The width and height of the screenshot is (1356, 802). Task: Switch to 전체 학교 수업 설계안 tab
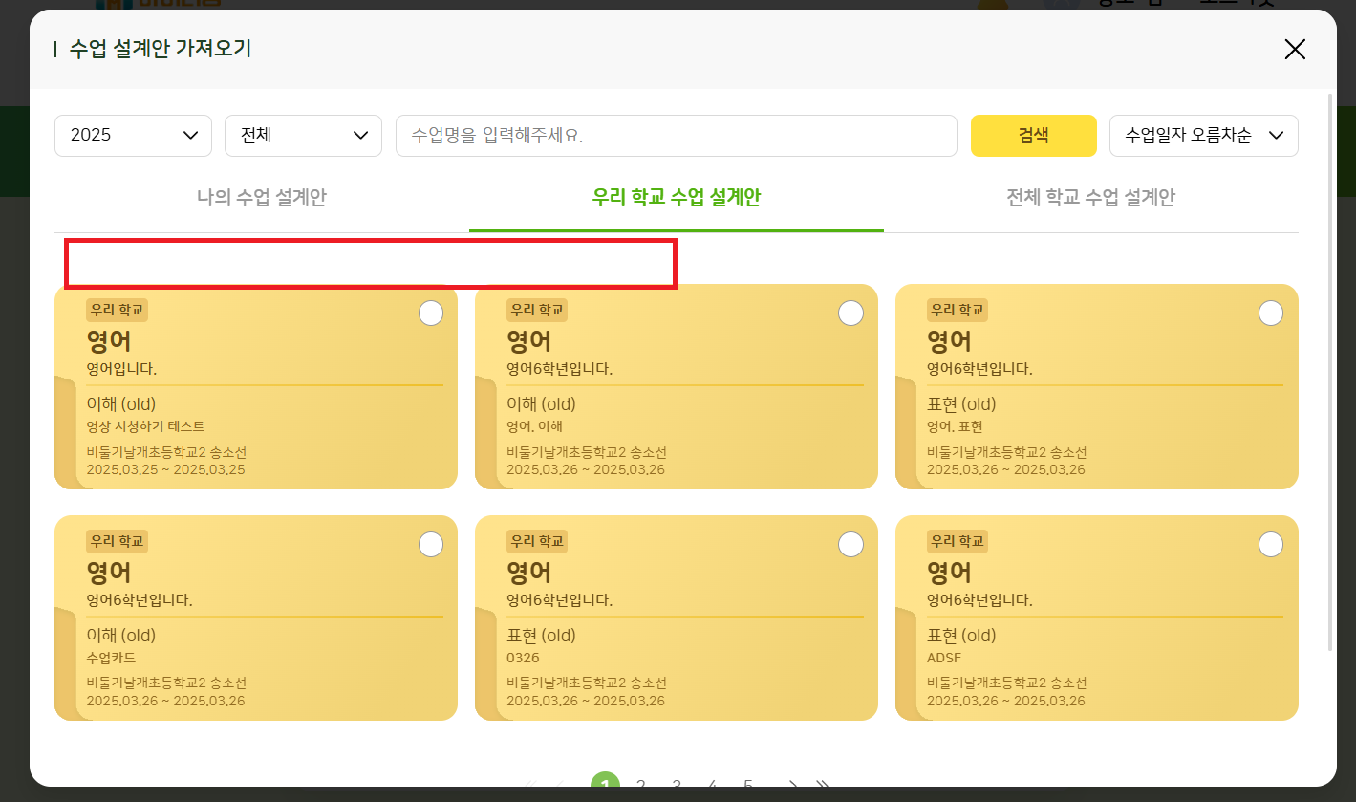click(1090, 198)
